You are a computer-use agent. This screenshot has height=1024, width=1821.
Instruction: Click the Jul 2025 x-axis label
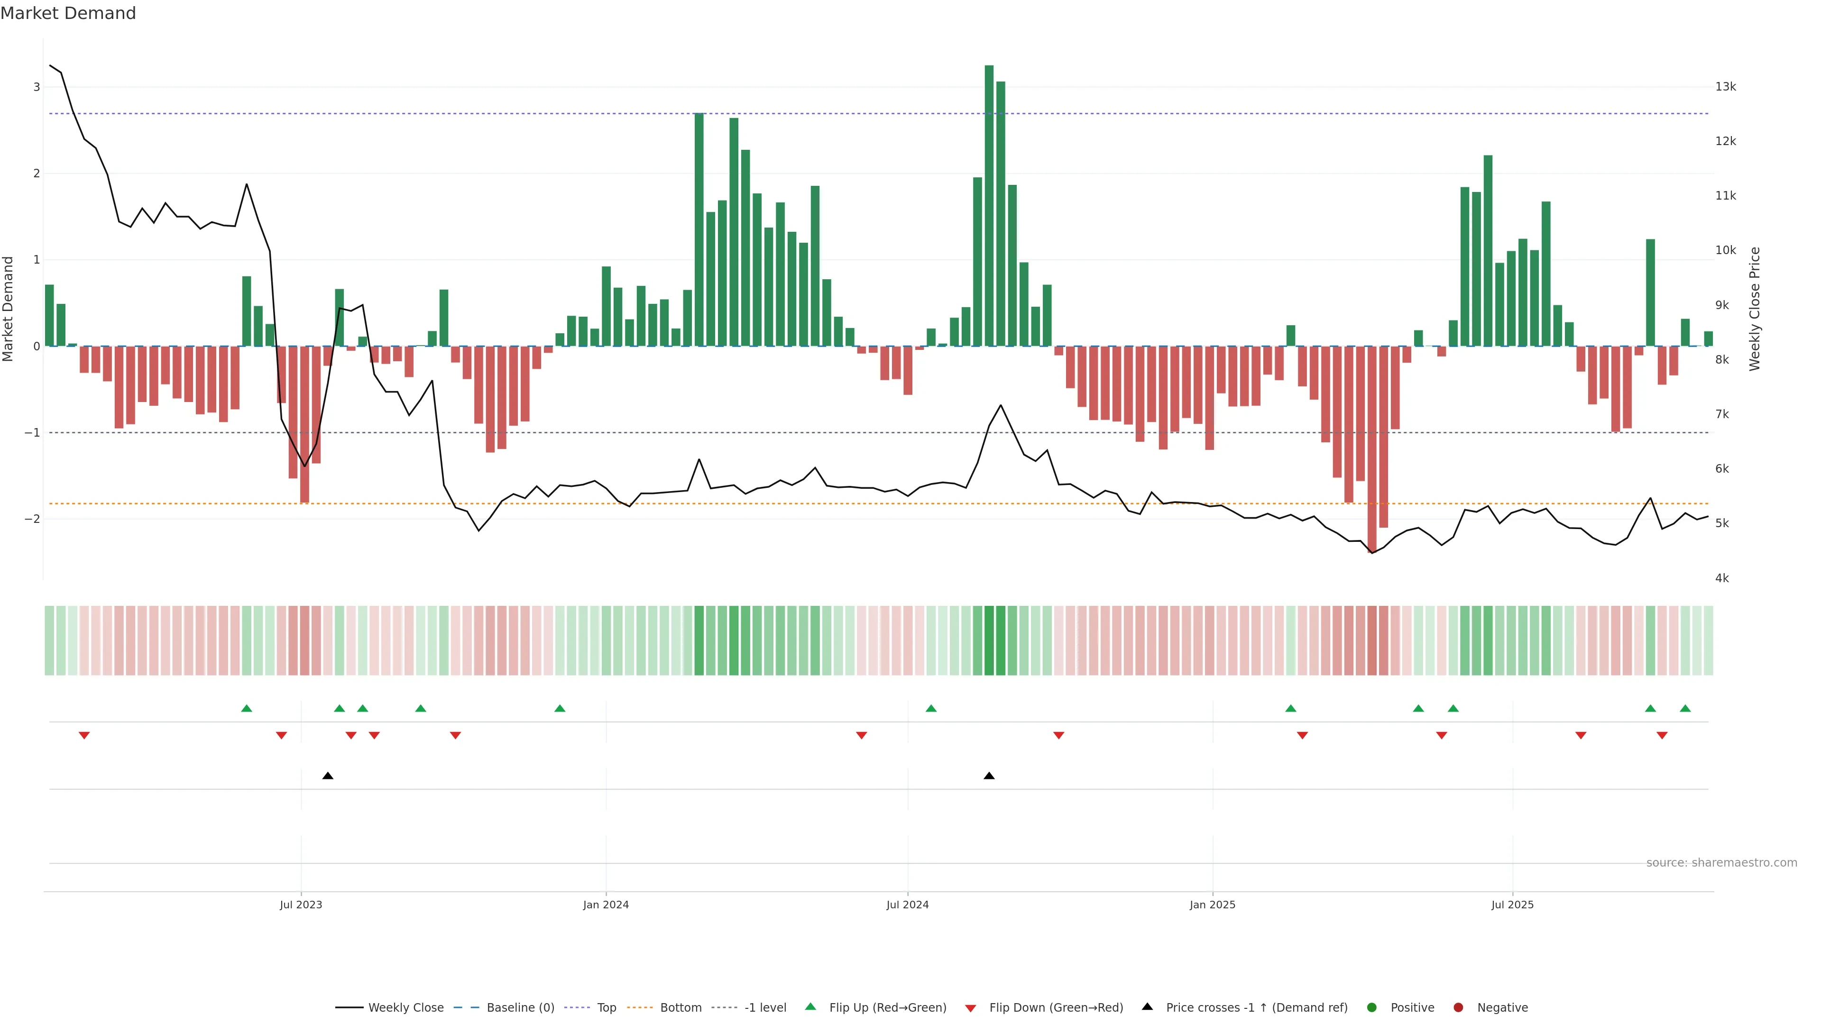point(1512,905)
